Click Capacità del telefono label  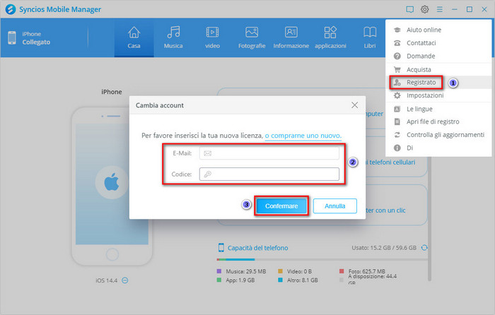click(x=258, y=248)
